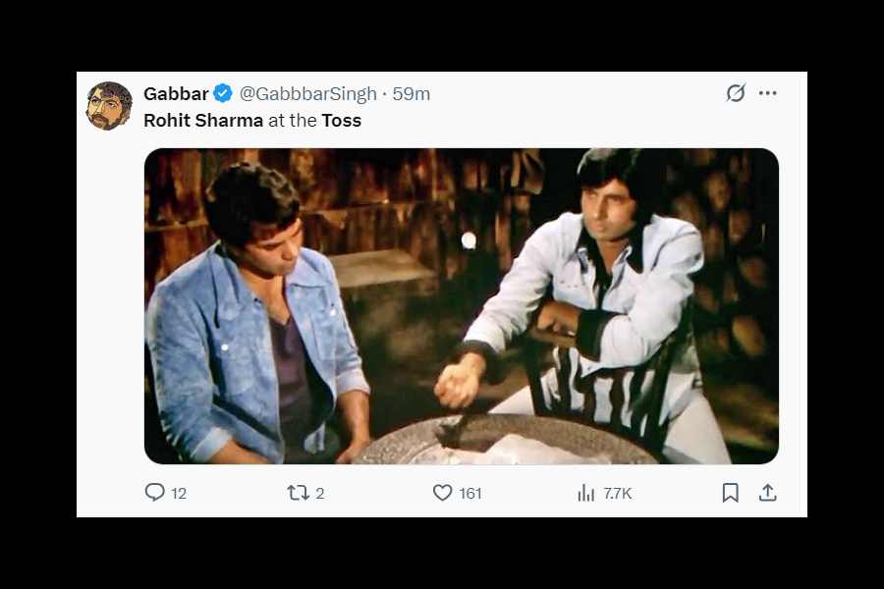884x589 pixels.
Task: Click the 59m timestamp
Action: point(412,94)
